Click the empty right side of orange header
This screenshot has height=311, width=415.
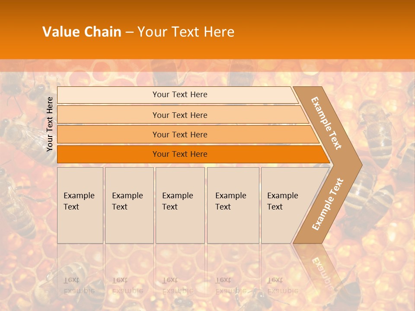click(x=346, y=30)
